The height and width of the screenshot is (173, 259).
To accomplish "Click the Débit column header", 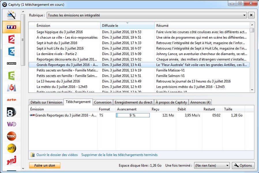I will click(189, 109).
